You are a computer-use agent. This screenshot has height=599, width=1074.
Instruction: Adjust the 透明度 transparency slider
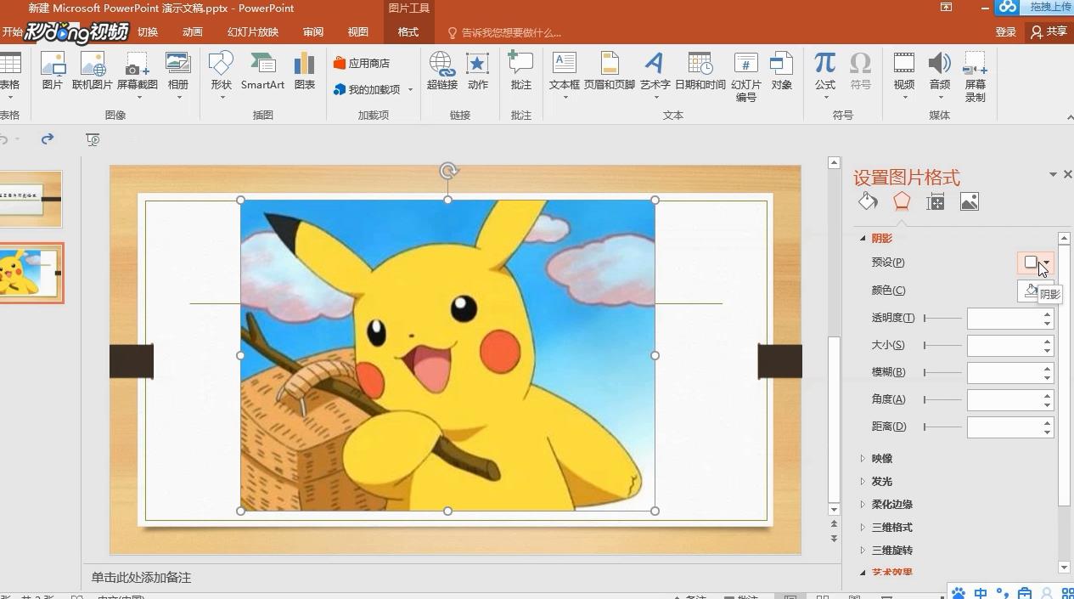942,319
